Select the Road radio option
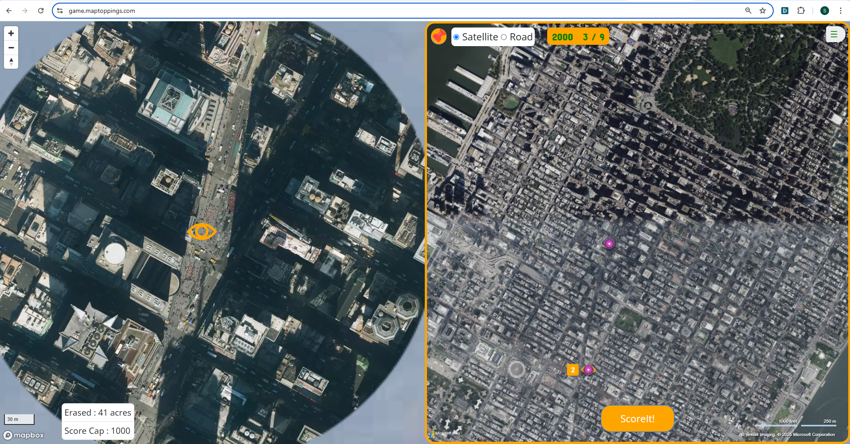This screenshot has width=850, height=444. (x=504, y=37)
